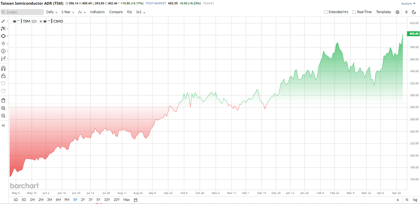This screenshot has width=420, height=204.
Task: Undo the last chart action
Action: coord(3,83)
